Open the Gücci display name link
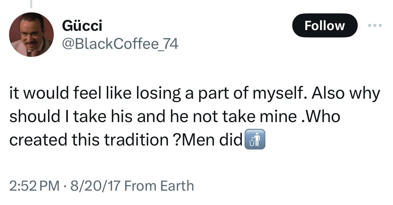393x205 pixels. [82, 25]
